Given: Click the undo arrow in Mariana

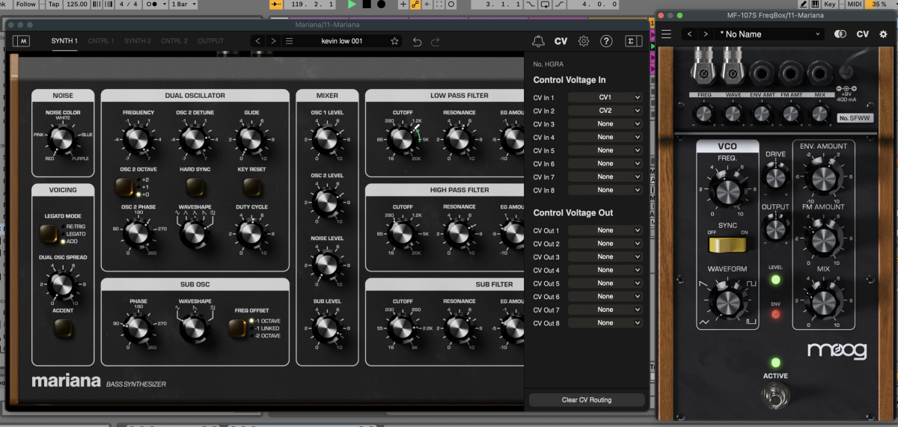Looking at the screenshot, I should tap(417, 41).
